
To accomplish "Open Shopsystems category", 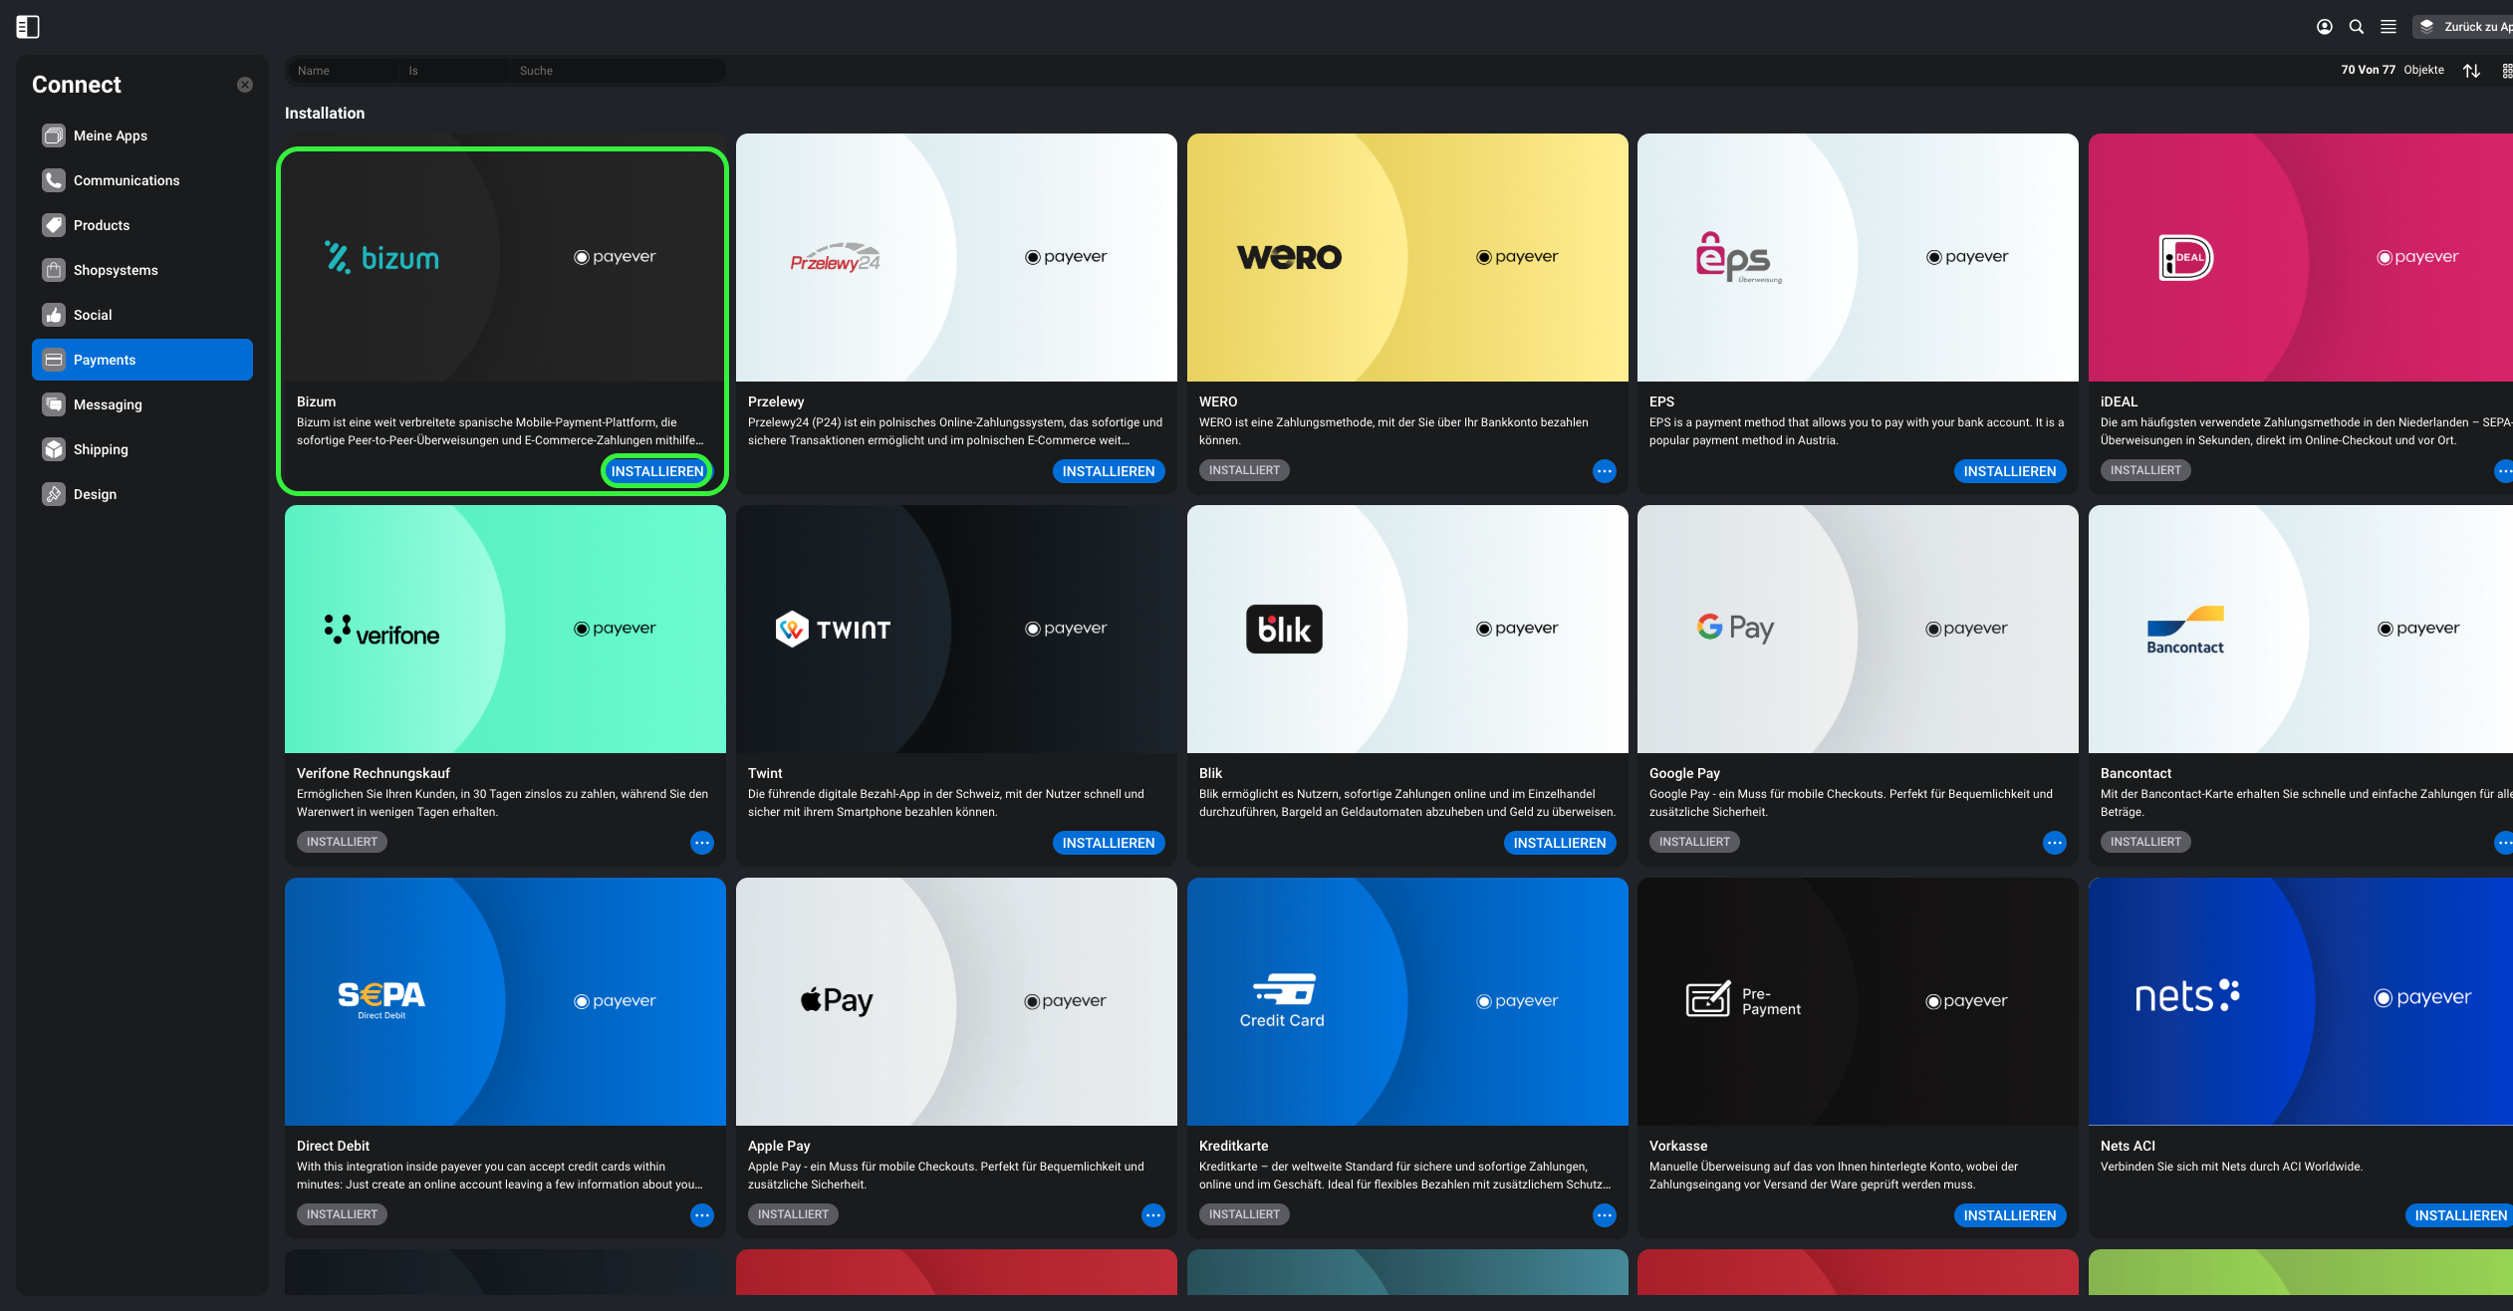I will (x=142, y=270).
